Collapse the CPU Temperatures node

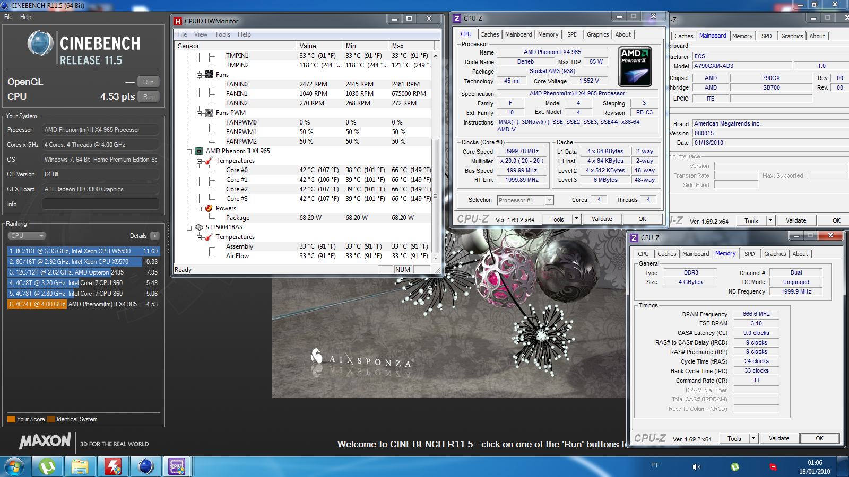pyautogui.click(x=199, y=161)
